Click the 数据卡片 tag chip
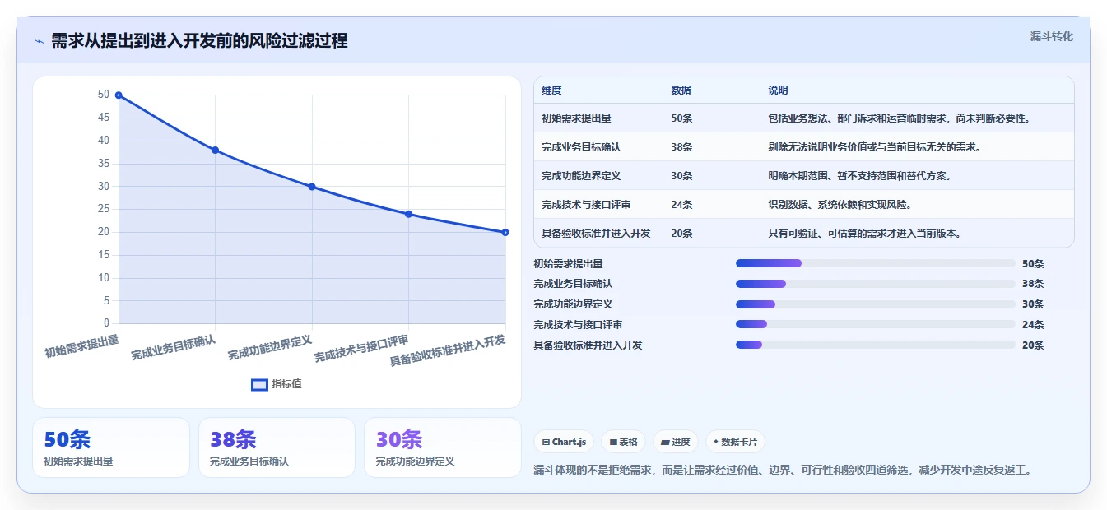The height and width of the screenshot is (510, 1107). pos(735,442)
